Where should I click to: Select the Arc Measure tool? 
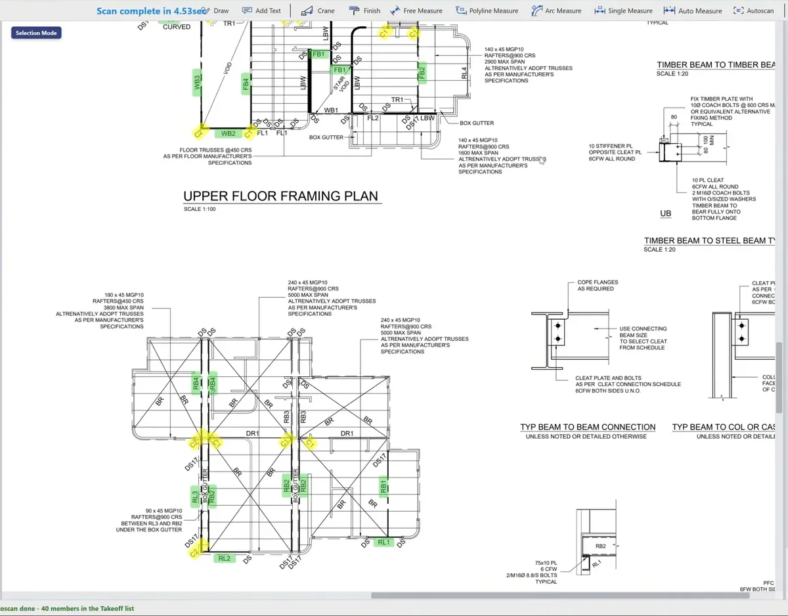click(556, 11)
